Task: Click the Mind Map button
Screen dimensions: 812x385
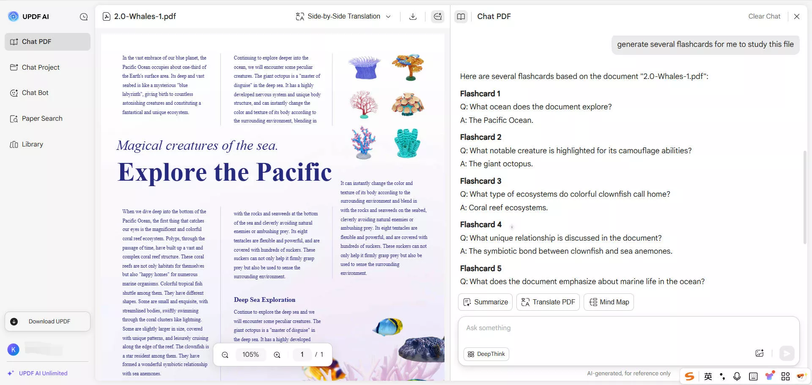Action: (609, 302)
